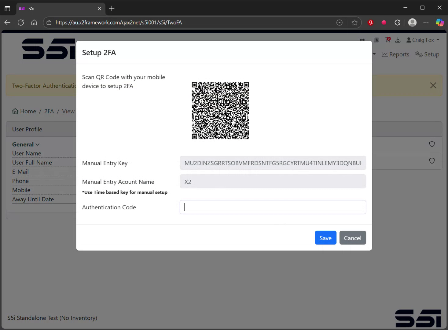Click the Save button in Setup 2FA dialog
This screenshot has width=448, height=330.
(325, 238)
